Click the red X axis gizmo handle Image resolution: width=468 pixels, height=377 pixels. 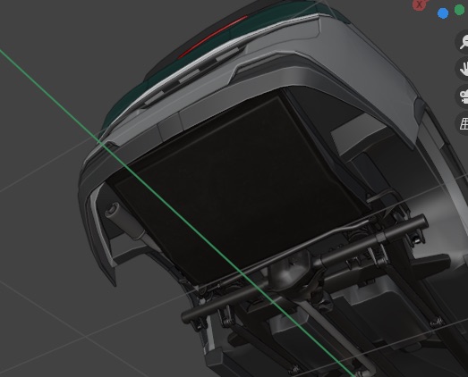tap(420, 4)
